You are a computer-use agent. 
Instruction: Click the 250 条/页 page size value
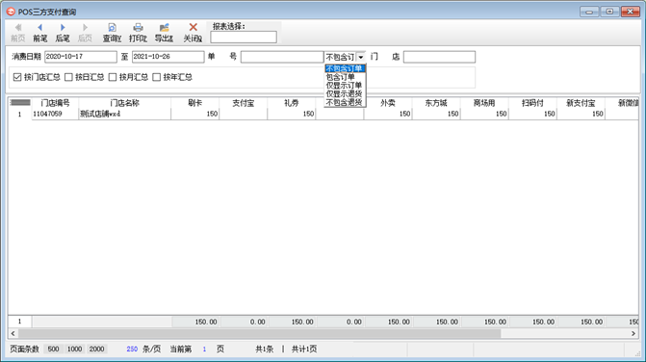click(x=132, y=349)
